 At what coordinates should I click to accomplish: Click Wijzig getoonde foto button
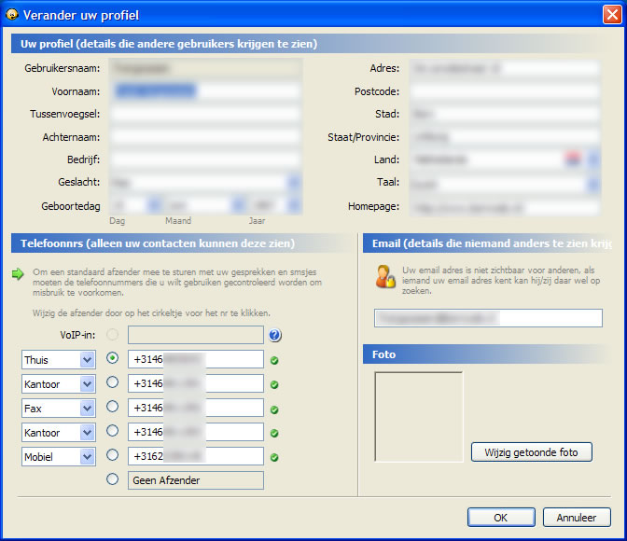pos(531,452)
